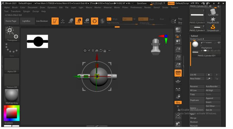Select the Scroll canvas tool
The height and width of the screenshot is (129, 233).
(x=178, y=42)
